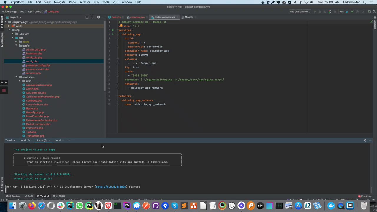This screenshot has height=212, width=377.
Task: Expand the crud folder under controllers
Action: point(19,81)
